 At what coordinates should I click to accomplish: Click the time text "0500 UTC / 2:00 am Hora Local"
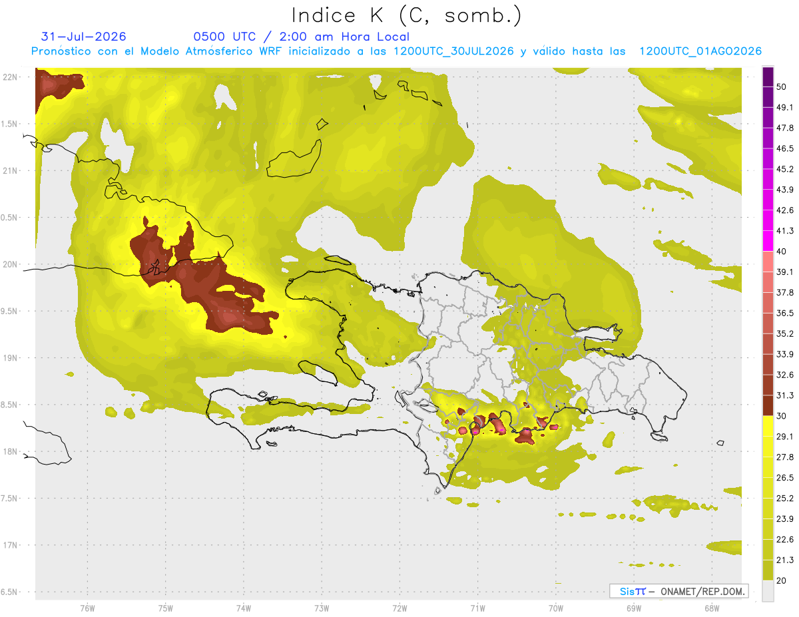tap(301, 37)
